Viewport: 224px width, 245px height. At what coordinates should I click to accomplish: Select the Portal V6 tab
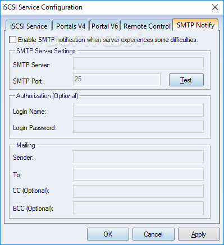[x=104, y=26]
